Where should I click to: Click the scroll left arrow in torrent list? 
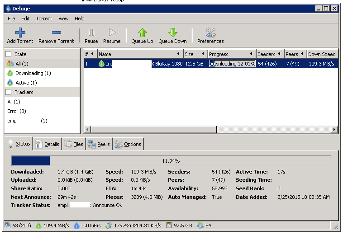87,129
